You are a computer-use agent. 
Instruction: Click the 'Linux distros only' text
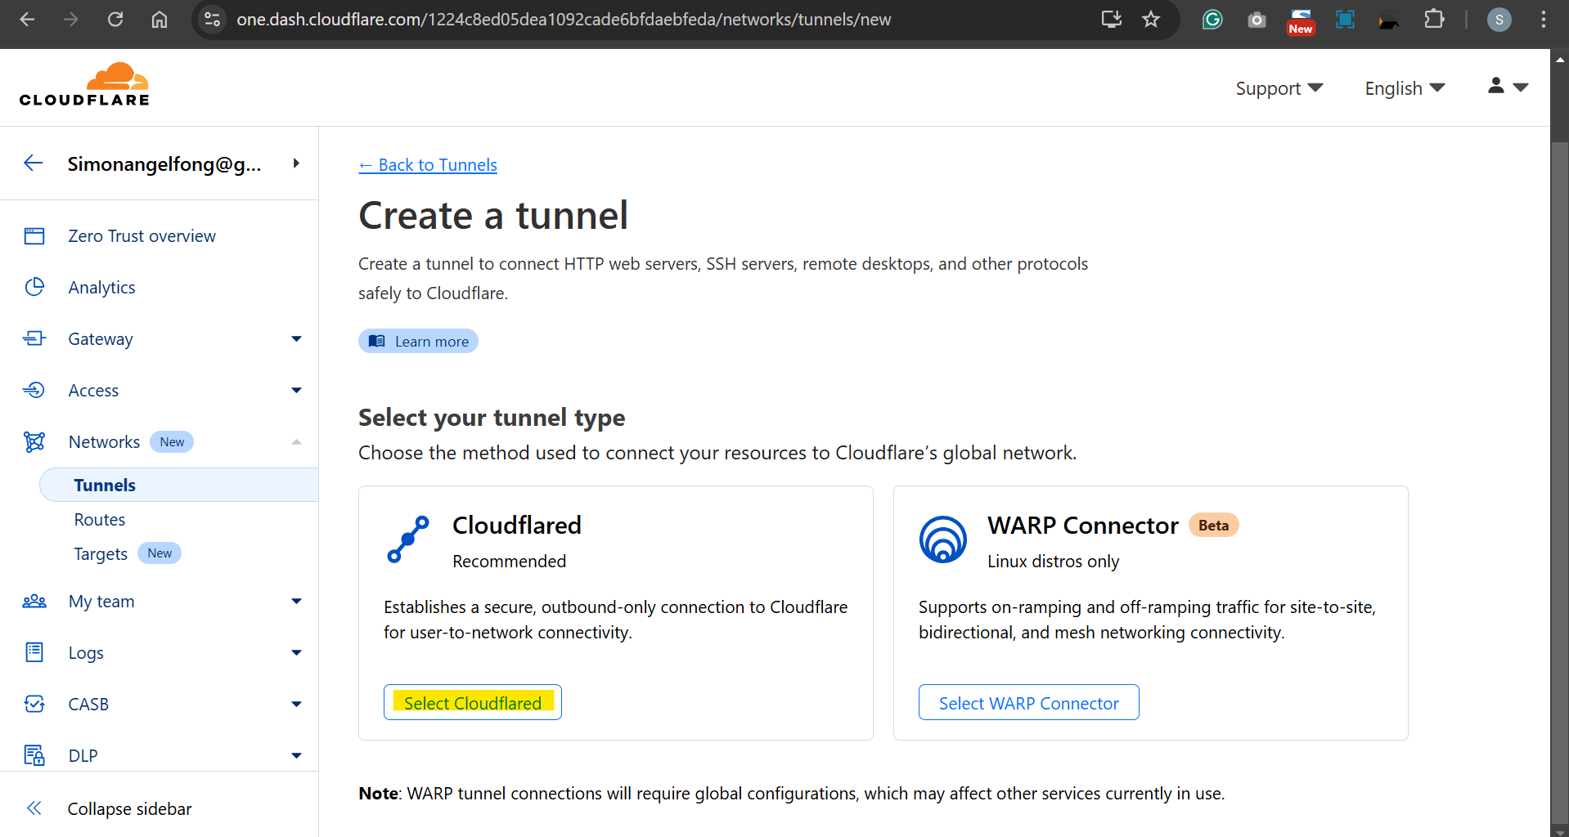click(x=1053, y=562)
